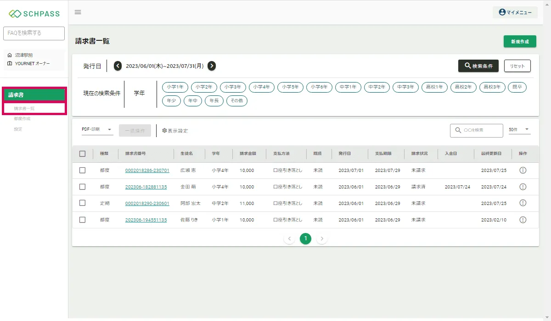Check the 広瀬 恵 invoice row
551x321 pixels.
pyautogui.click(x=83, y=170)
